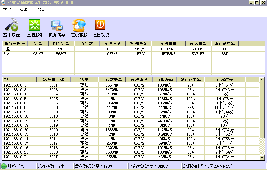The image size is (267, 170).
Task: Open the 查看 menu
Action: pyautogui.click(x=24, y=10)
